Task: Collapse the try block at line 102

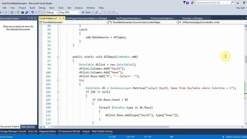Action: (58, 80)
